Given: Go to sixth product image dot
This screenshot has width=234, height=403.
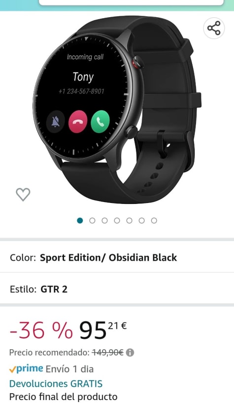Looking at the screenshot, I should tap(141, 221).
